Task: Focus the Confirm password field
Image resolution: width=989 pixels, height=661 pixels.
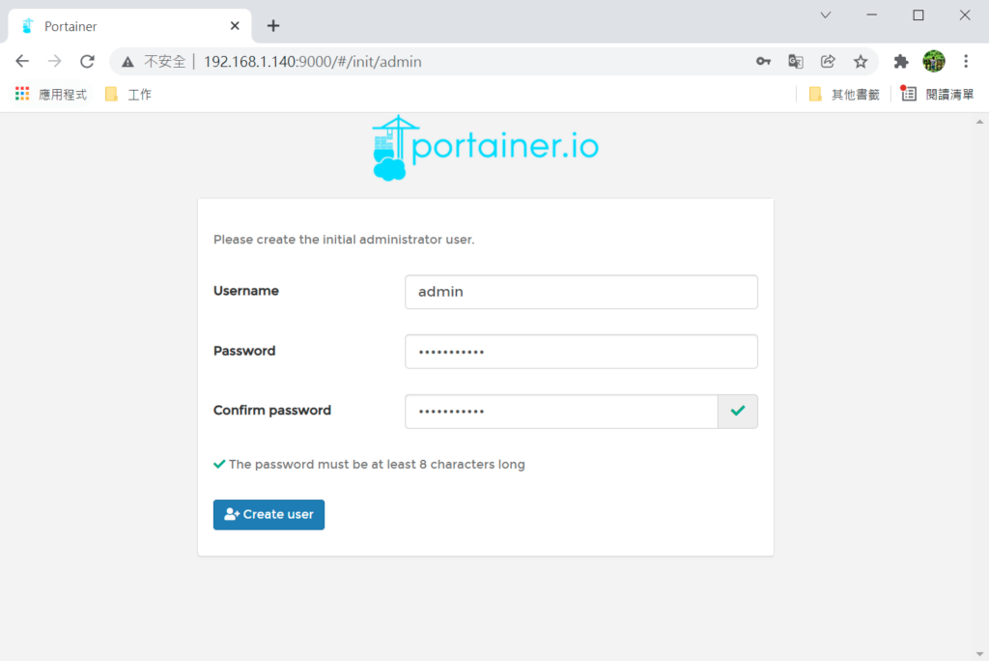Action: (x=561, y=412)
